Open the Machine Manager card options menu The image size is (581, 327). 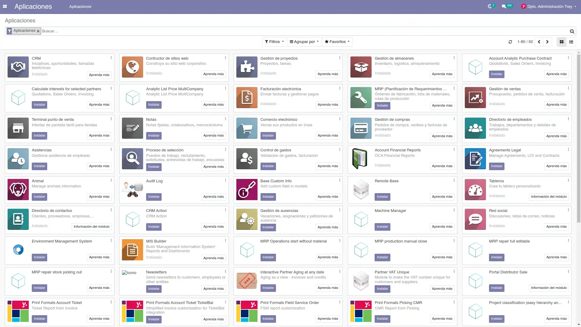coord(454,210)
